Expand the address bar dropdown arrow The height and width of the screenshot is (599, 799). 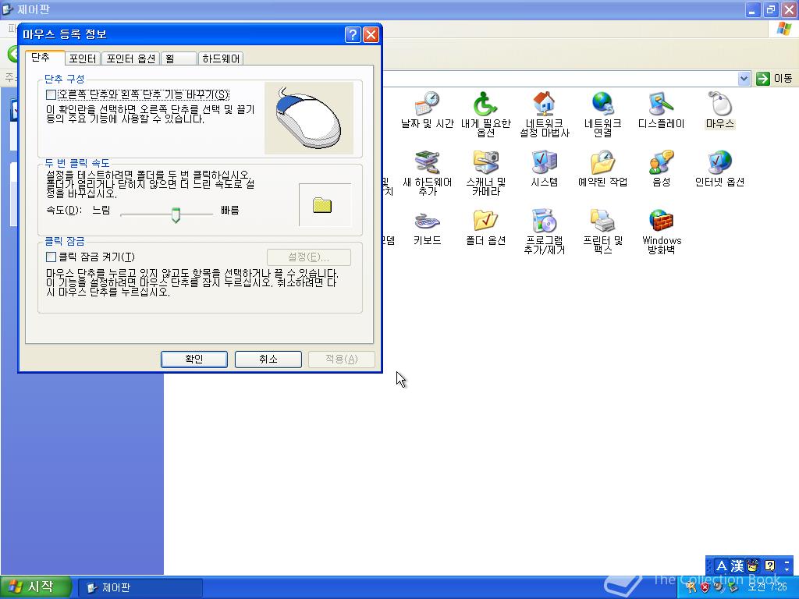tap(744, 79)
